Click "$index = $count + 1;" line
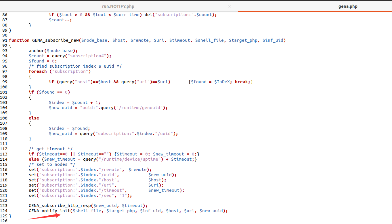The image size is (392, 224). tap(74, 102)
